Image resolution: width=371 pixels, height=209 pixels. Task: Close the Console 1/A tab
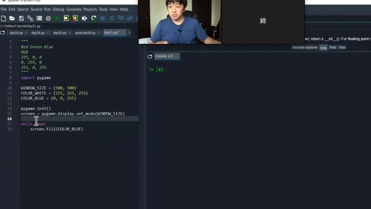pos(176,56)
